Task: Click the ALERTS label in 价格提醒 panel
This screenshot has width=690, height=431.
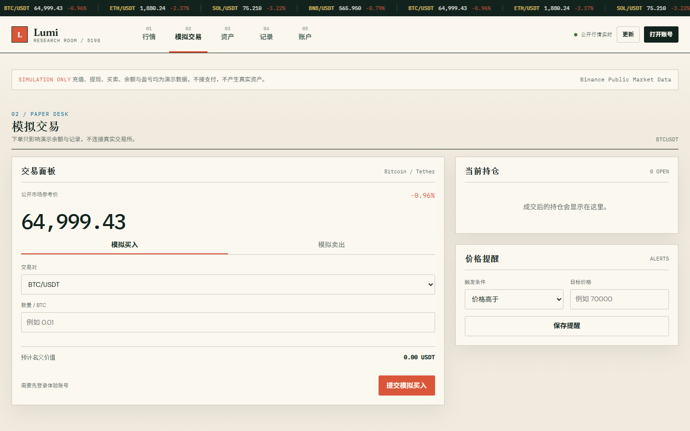Action: 659,259
